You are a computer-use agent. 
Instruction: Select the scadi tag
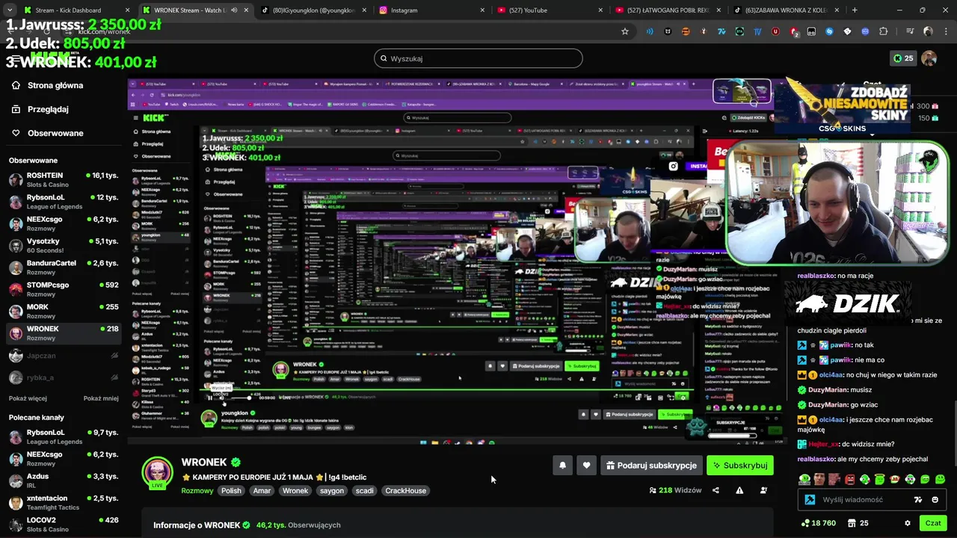[365, 491]
